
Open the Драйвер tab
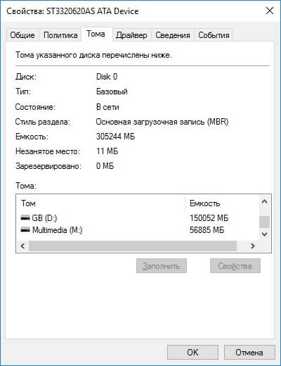pos(131,35)
